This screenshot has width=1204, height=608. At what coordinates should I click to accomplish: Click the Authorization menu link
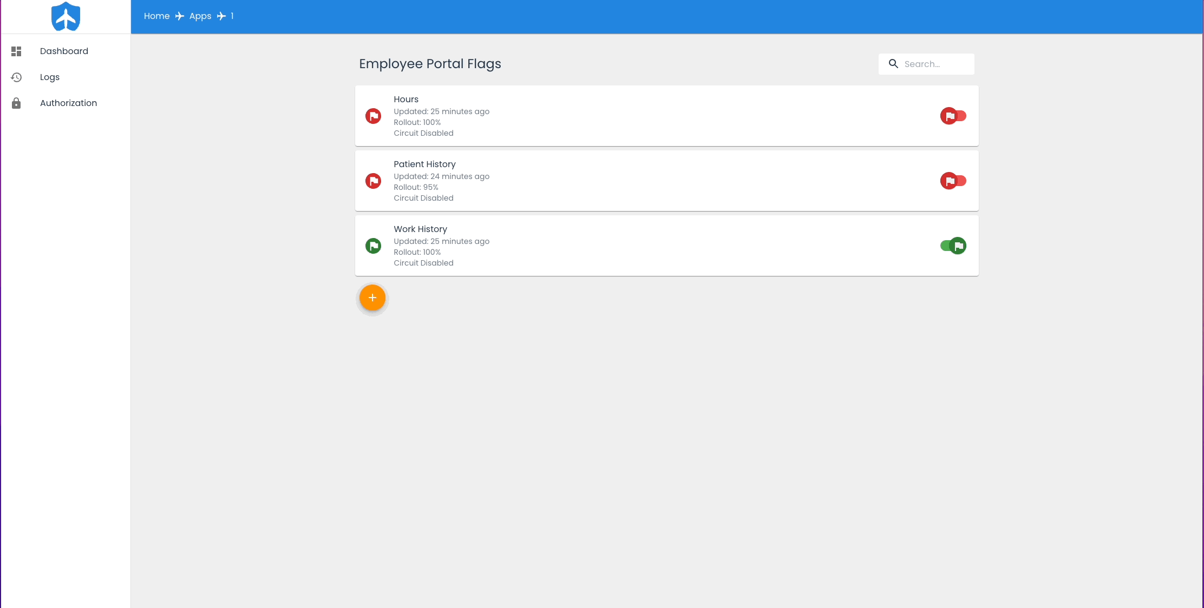point(68,103)
